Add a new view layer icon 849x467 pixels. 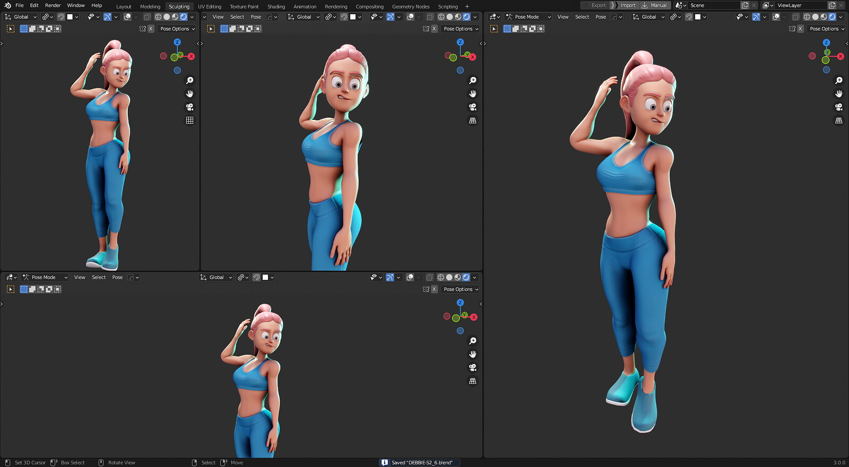[x=832, y=5]
